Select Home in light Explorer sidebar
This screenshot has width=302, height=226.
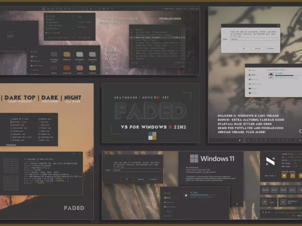(x=252, y=70)
